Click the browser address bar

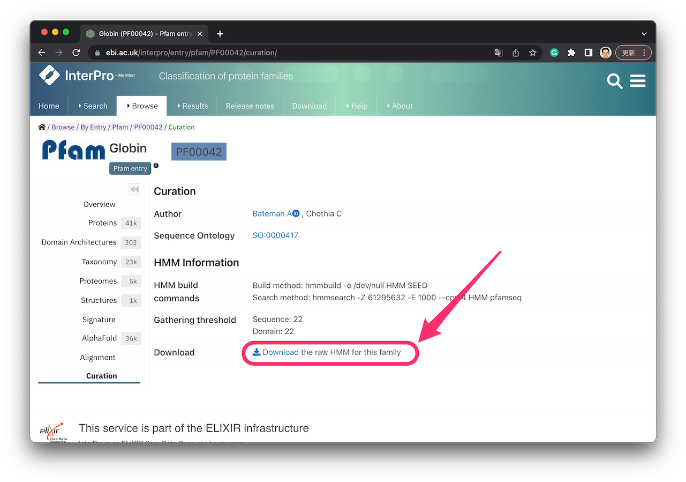[289, 53]
